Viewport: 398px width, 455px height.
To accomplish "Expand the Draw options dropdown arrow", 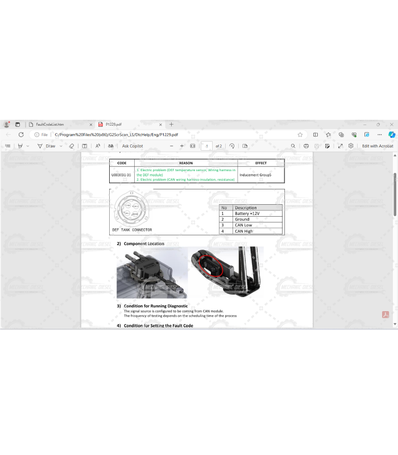I will tap(61, 146).
